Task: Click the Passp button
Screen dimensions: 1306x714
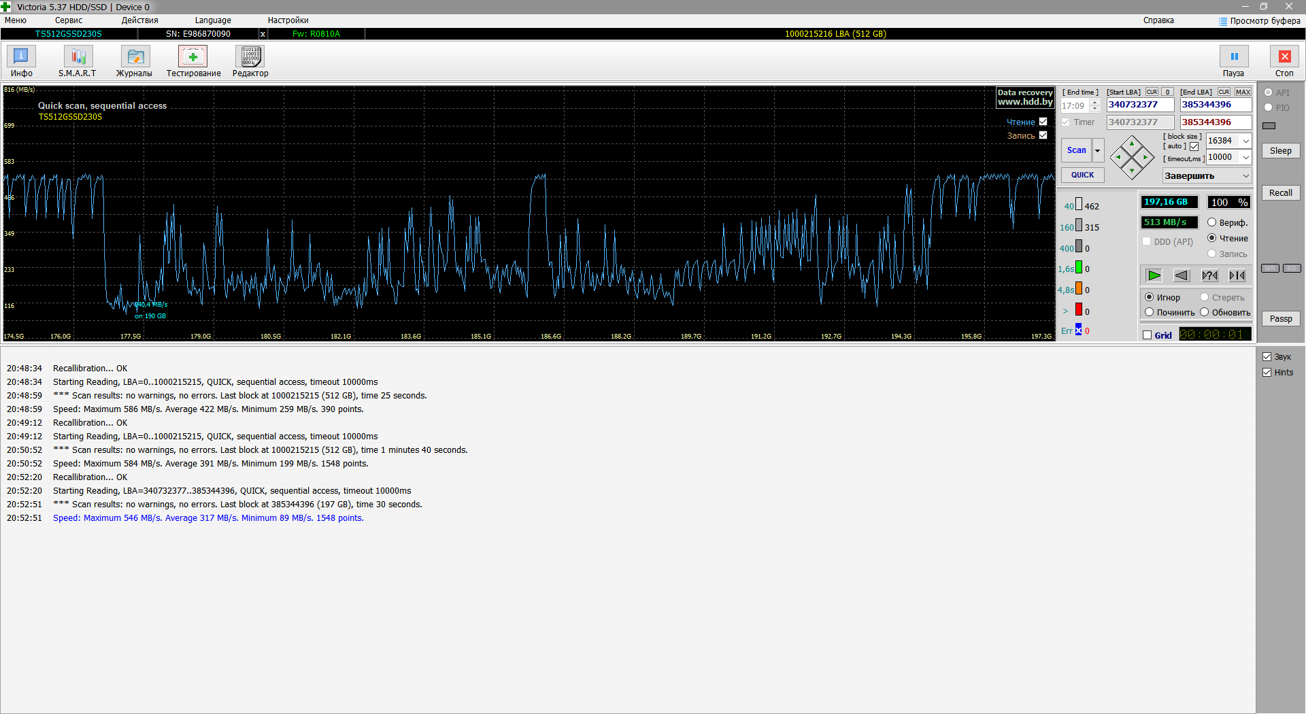Action: click(1281, 319)
